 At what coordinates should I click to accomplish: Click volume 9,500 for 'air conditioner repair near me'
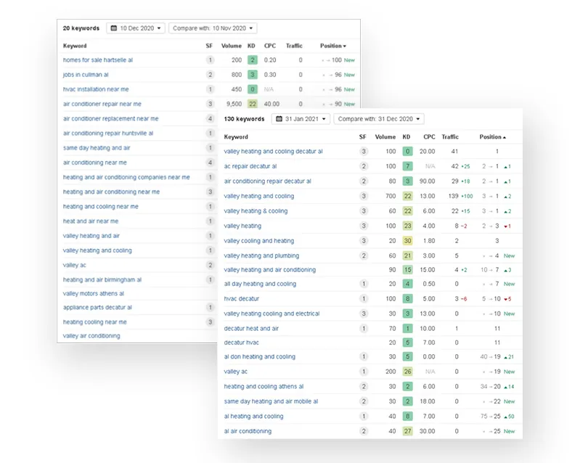234,104
